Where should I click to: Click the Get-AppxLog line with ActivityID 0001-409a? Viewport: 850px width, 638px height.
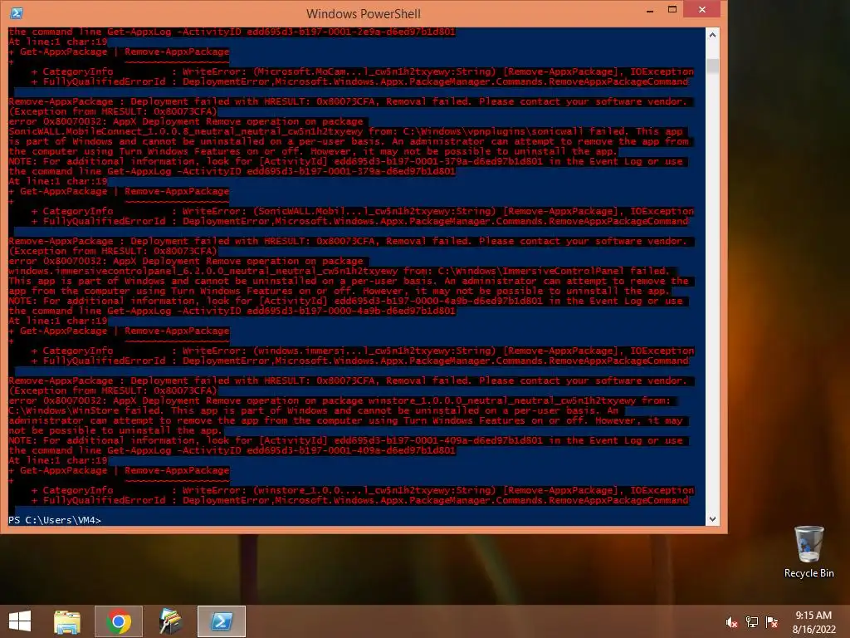click(x=232, y=450)
